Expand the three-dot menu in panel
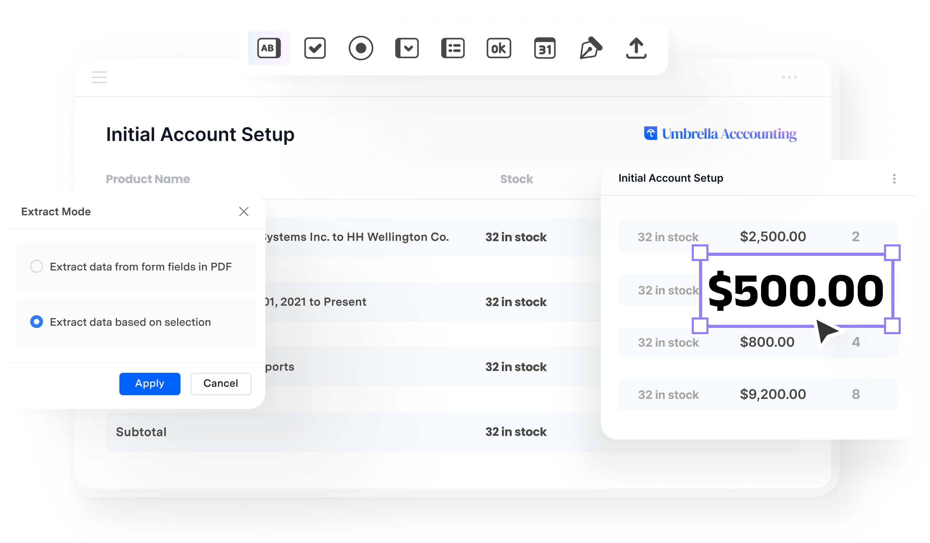The width and height of the screenshot is (930, 543). pyautogui.click(x=895, y=180)
